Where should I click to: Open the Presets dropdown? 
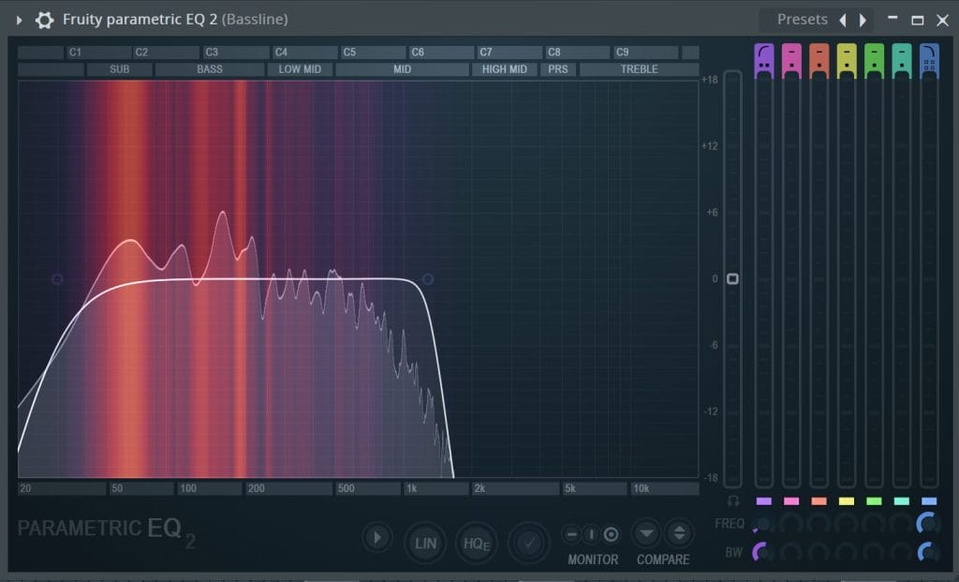(x=802, y=20)
